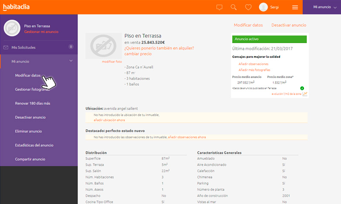Select Renovar 180 días más in sidebar

point(32,103)
